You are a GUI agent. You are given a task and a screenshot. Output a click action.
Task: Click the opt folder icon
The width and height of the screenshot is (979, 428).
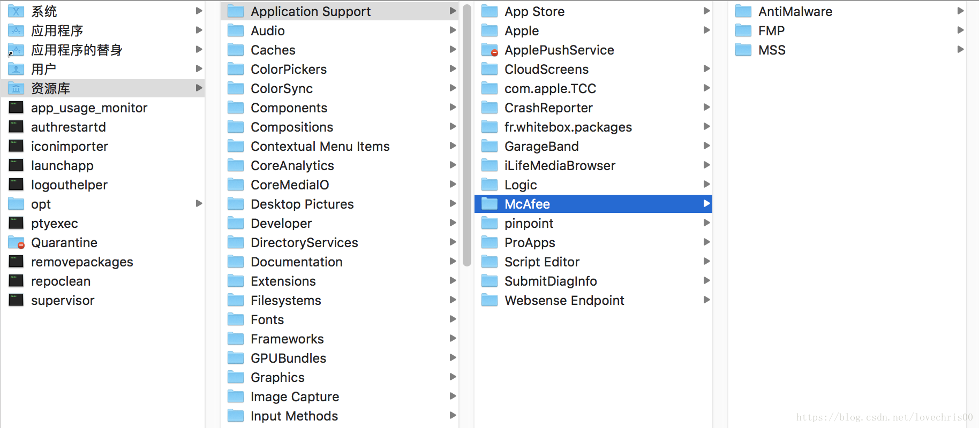tap(16, 204)
